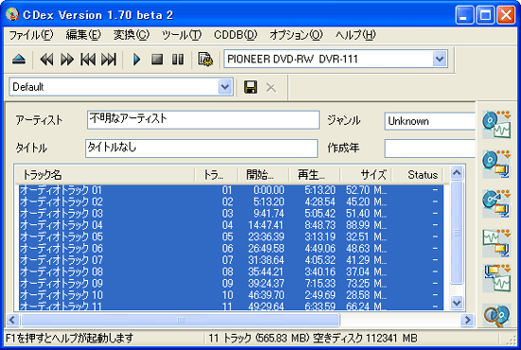This screenshot has width=521, height=350.
Task: Click the extract partial CD track icon
Action: click(496, 203)
